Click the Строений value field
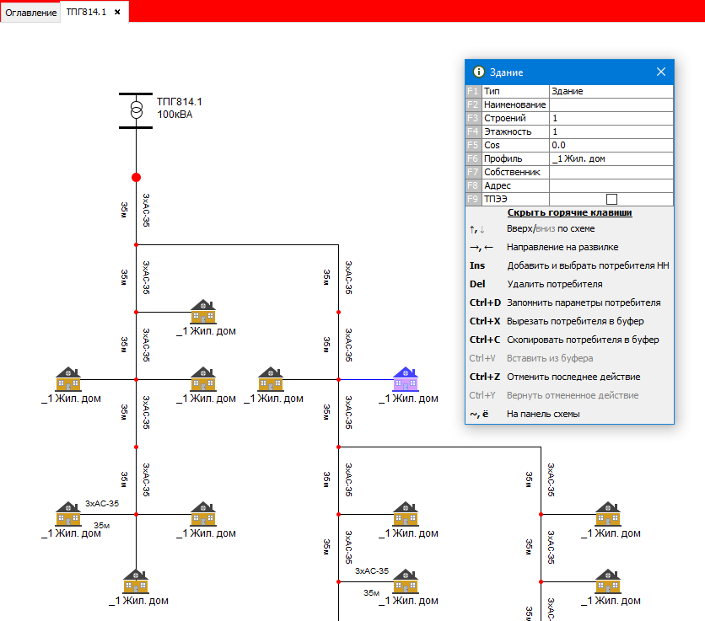 [611, 118]
